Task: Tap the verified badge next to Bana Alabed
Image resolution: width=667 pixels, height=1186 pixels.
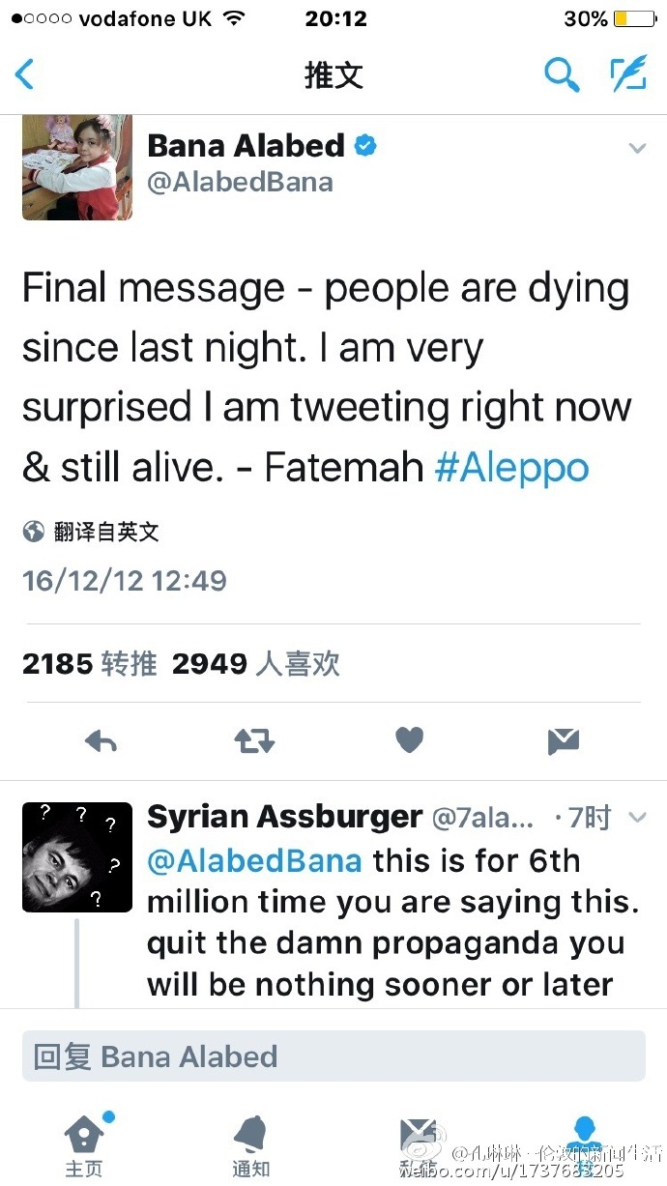Action: (x=365, y=146)
